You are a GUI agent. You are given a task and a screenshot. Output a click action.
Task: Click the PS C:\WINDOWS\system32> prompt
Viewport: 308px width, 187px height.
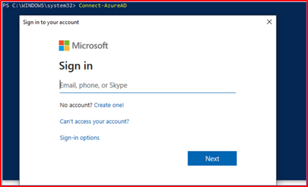coord(39,6)
